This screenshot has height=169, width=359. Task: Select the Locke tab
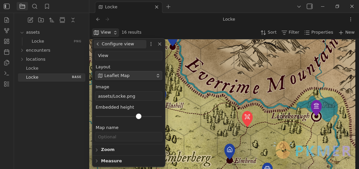coord(129,7)
